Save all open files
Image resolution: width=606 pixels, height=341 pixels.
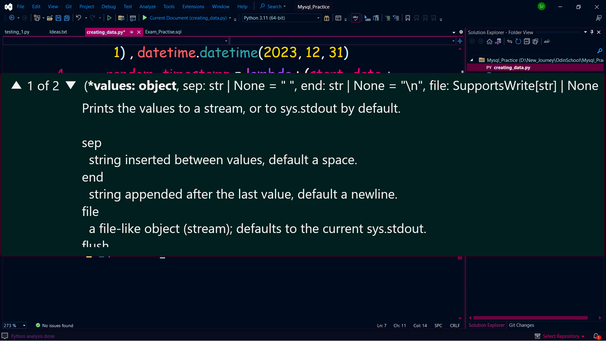pyautogui.click(x=67, y=18)
